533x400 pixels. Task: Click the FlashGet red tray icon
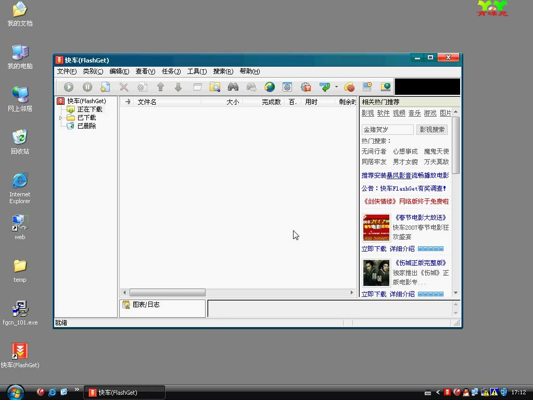point(447,393)
